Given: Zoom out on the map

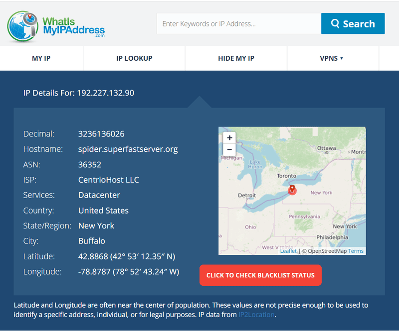Looking at the screenshot, I should pyautogui.click(x=229, y=150).
